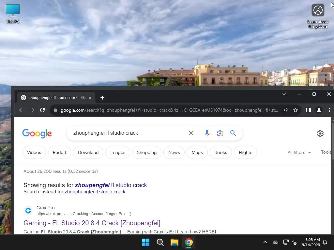Screen dimensions: 334x250
Task: Close the zhouphengfei fl studio crack tab
Action: click(x=90, y=98)
